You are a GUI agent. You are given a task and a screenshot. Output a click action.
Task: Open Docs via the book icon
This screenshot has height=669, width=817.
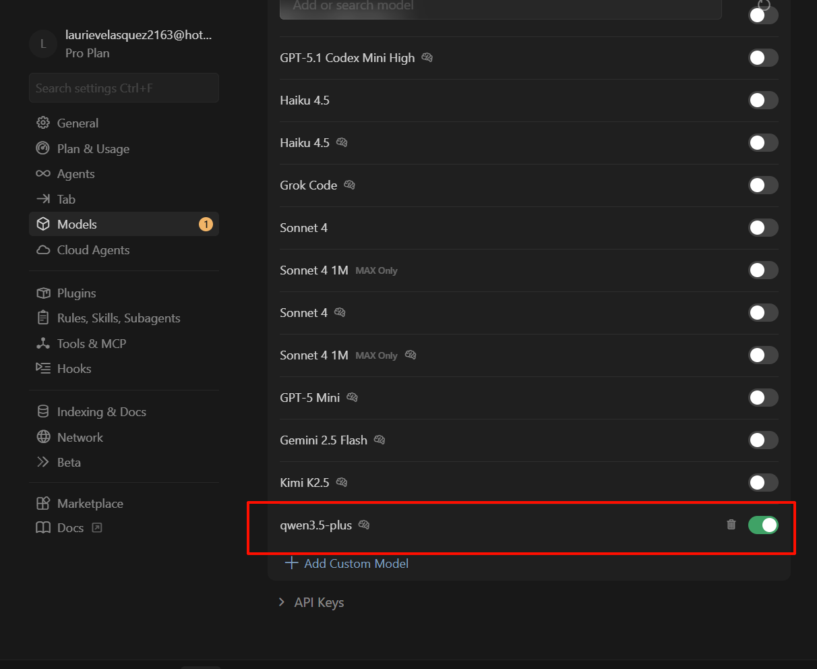point(43,527)
